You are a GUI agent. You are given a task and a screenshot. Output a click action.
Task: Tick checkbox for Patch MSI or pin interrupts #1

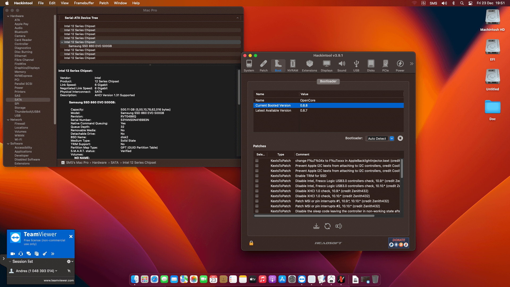[257, 201]
